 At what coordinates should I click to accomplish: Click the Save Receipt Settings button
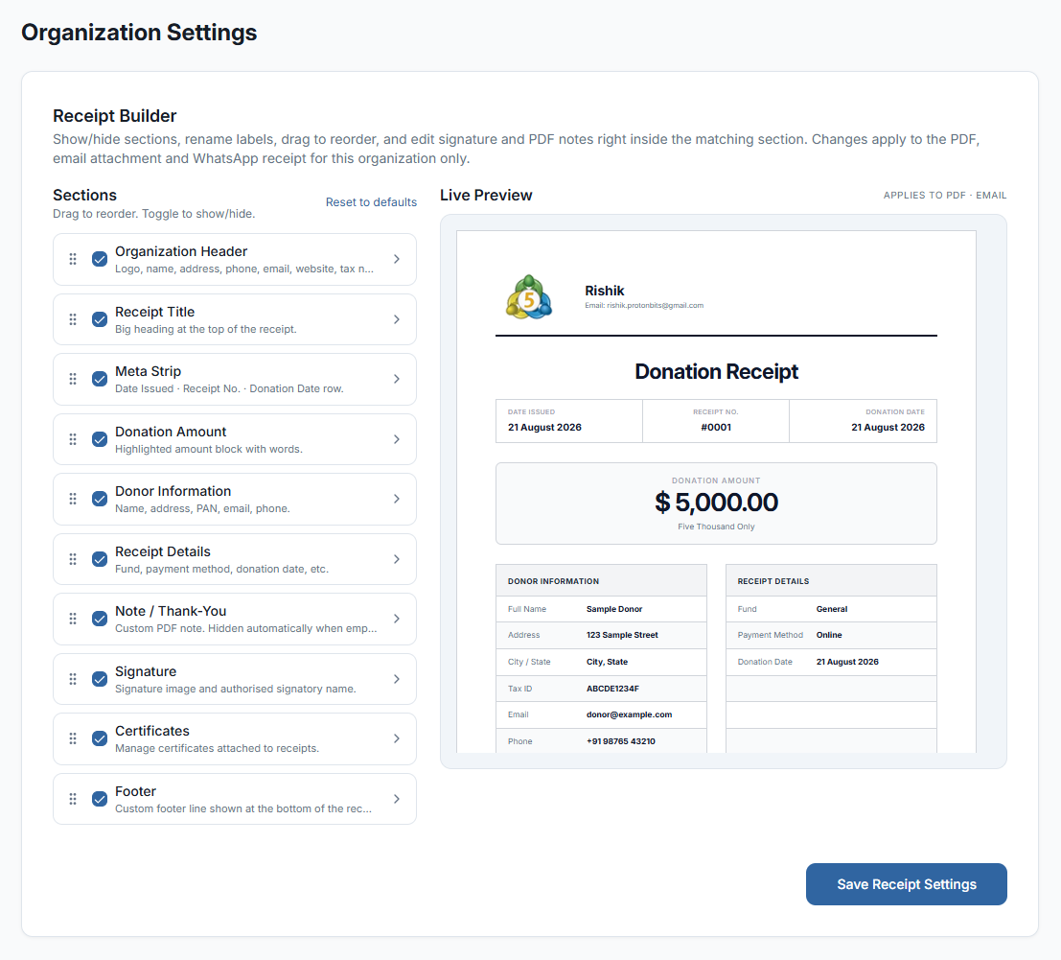(906, 884)
